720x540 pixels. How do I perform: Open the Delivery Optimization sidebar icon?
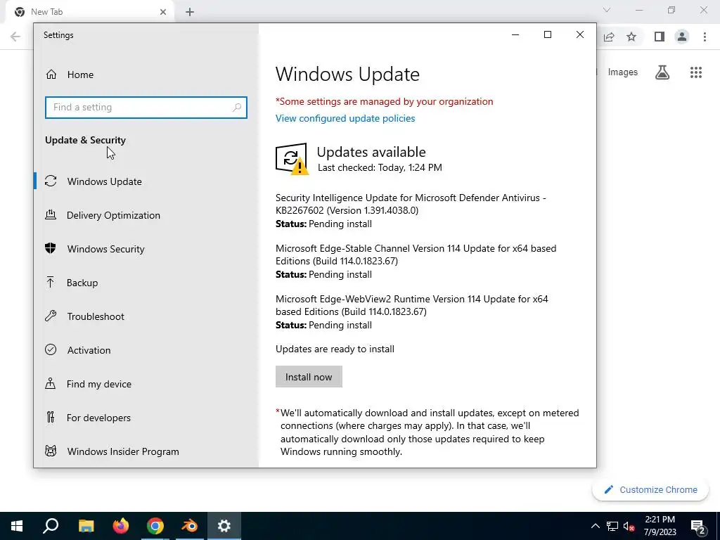pos(51,215)
